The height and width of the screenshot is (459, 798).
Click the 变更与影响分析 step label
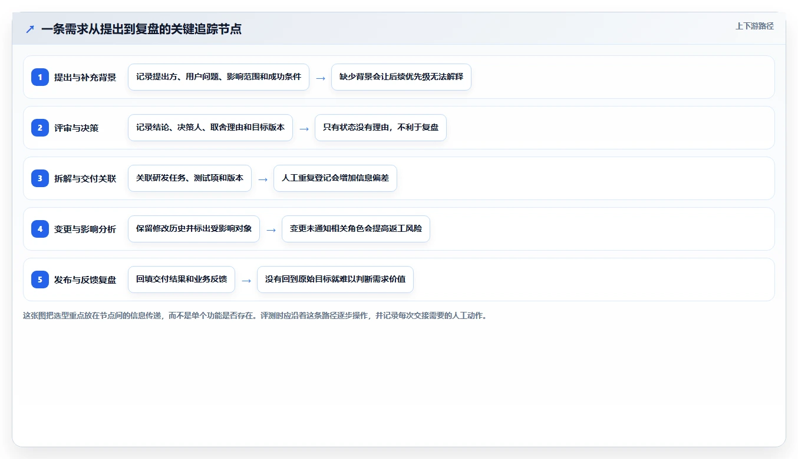coord(85,229)
